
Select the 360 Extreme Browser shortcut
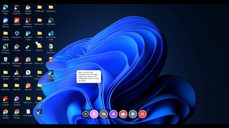[x=17, y=62]
